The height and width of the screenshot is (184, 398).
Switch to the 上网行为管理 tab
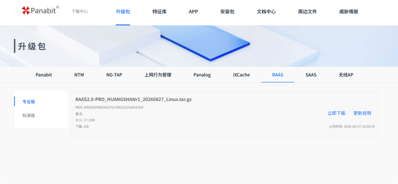(x=158, y=75)
